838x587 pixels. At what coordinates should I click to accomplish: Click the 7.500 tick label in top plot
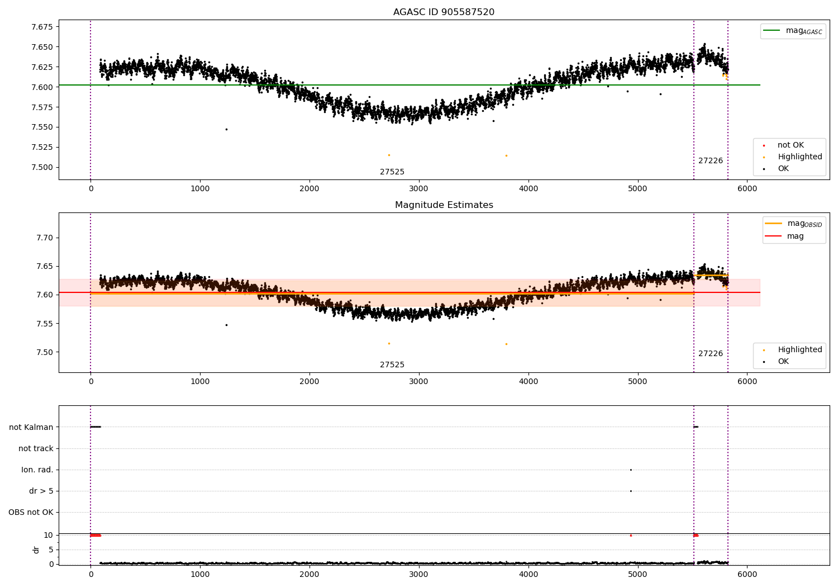point(42,168)
